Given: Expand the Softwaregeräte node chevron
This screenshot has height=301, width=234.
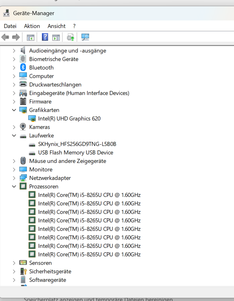Looking at the screenshot, I should pos(14,280).
